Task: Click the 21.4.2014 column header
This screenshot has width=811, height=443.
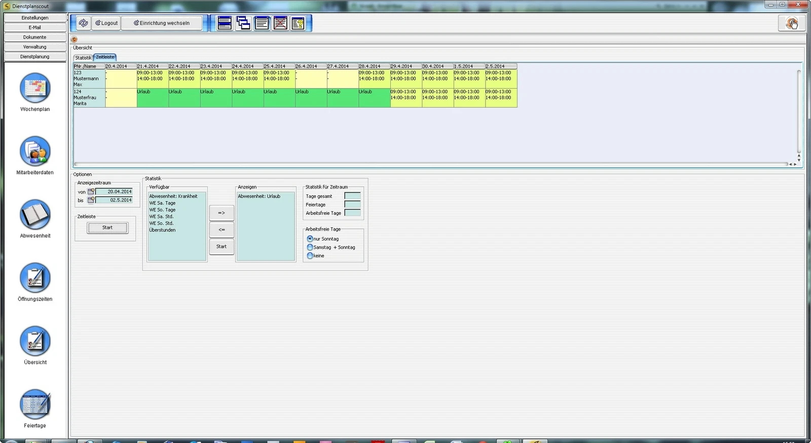Action: point(152,66)
